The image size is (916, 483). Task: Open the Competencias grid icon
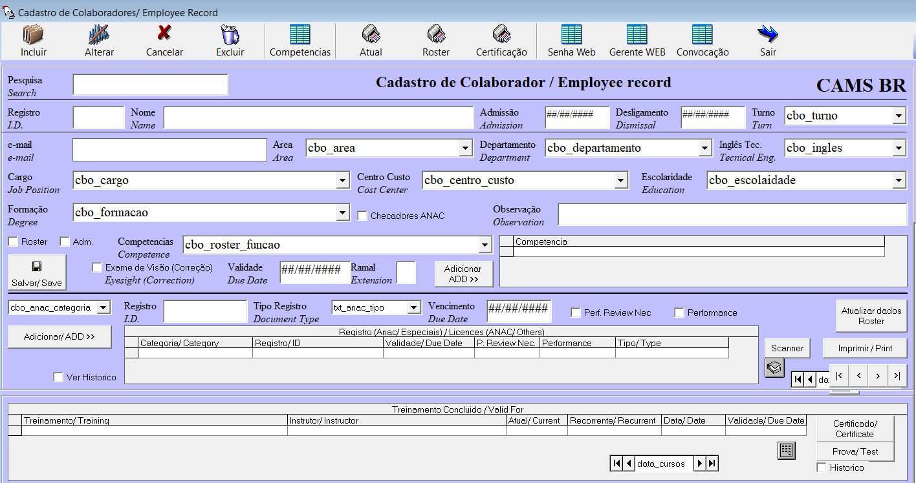click(300, 34)
